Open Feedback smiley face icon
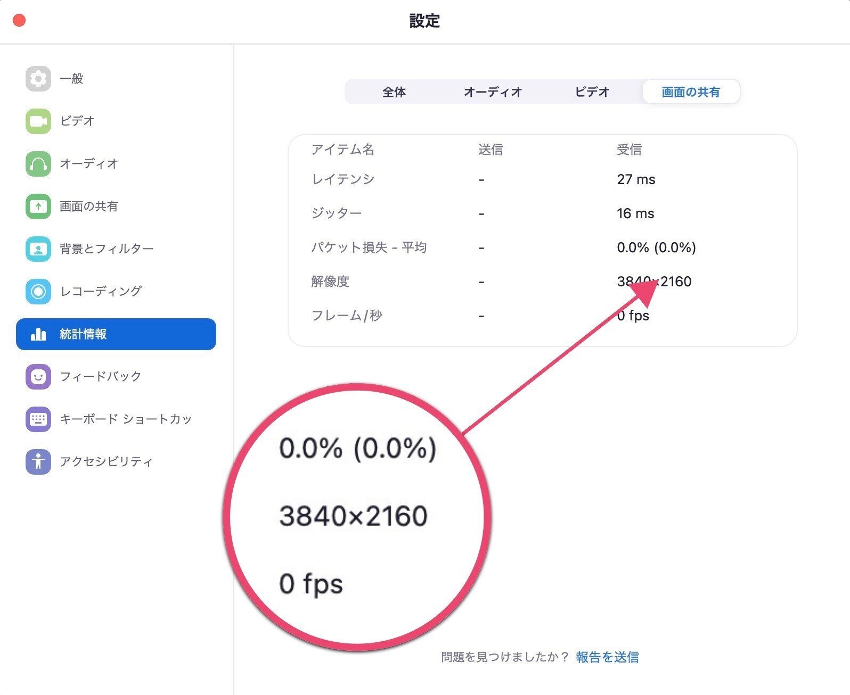The height and width of the screenshot is (695, 850). tap(38, 377)
